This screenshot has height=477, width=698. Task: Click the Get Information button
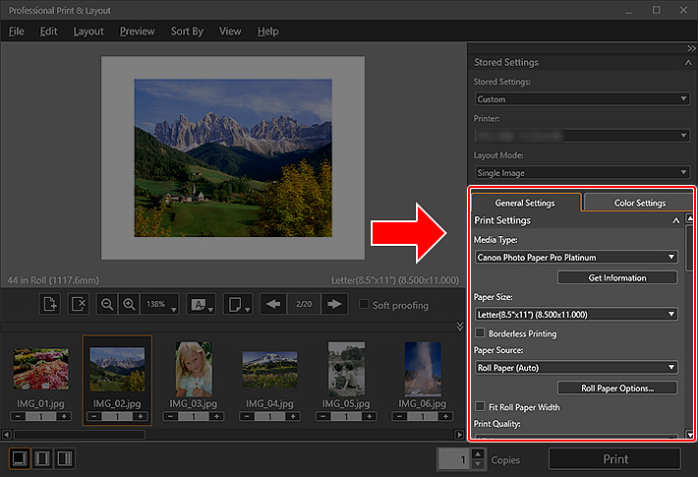[616, 278]
